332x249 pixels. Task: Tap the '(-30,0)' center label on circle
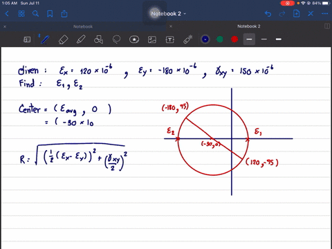pyautogui.click(x=211, y=145)
